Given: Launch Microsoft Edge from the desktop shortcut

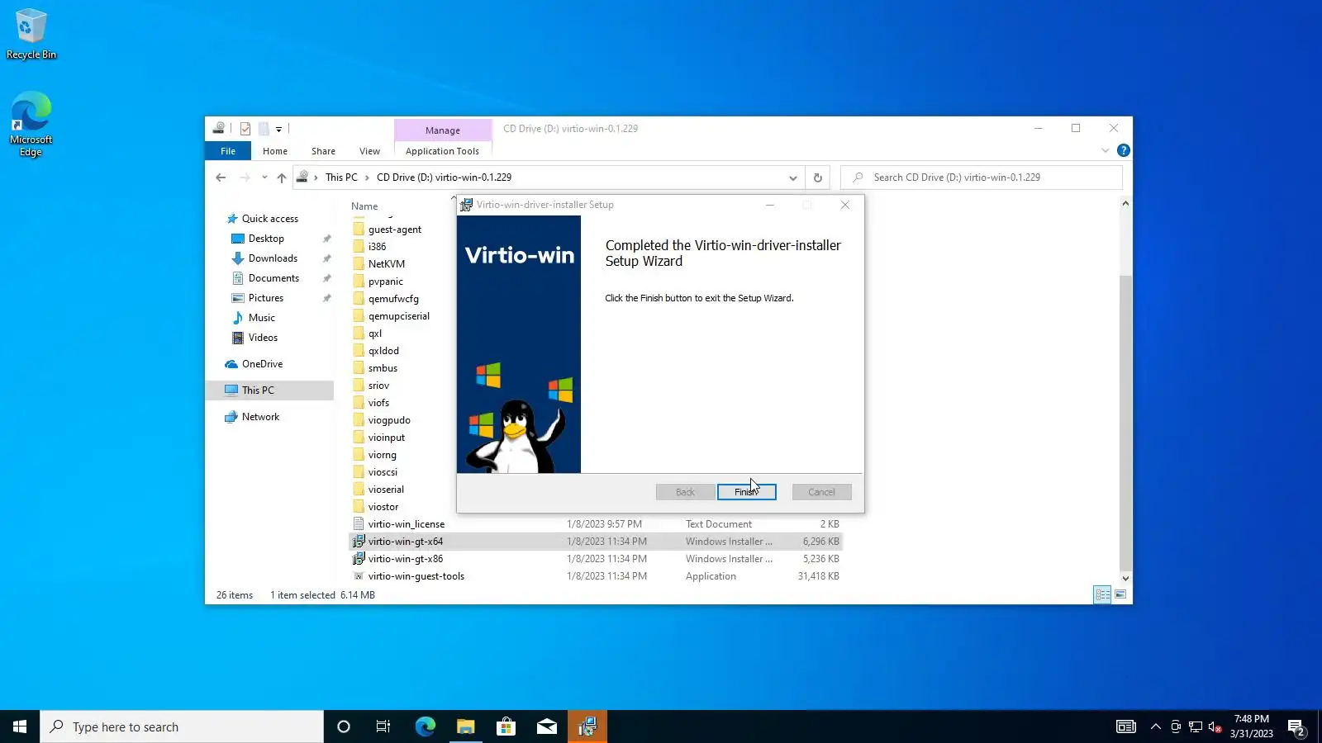Looking at the screenshot, I should 31,124.
